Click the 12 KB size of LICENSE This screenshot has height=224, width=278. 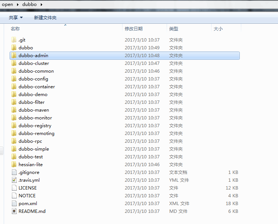coord(232,188)
